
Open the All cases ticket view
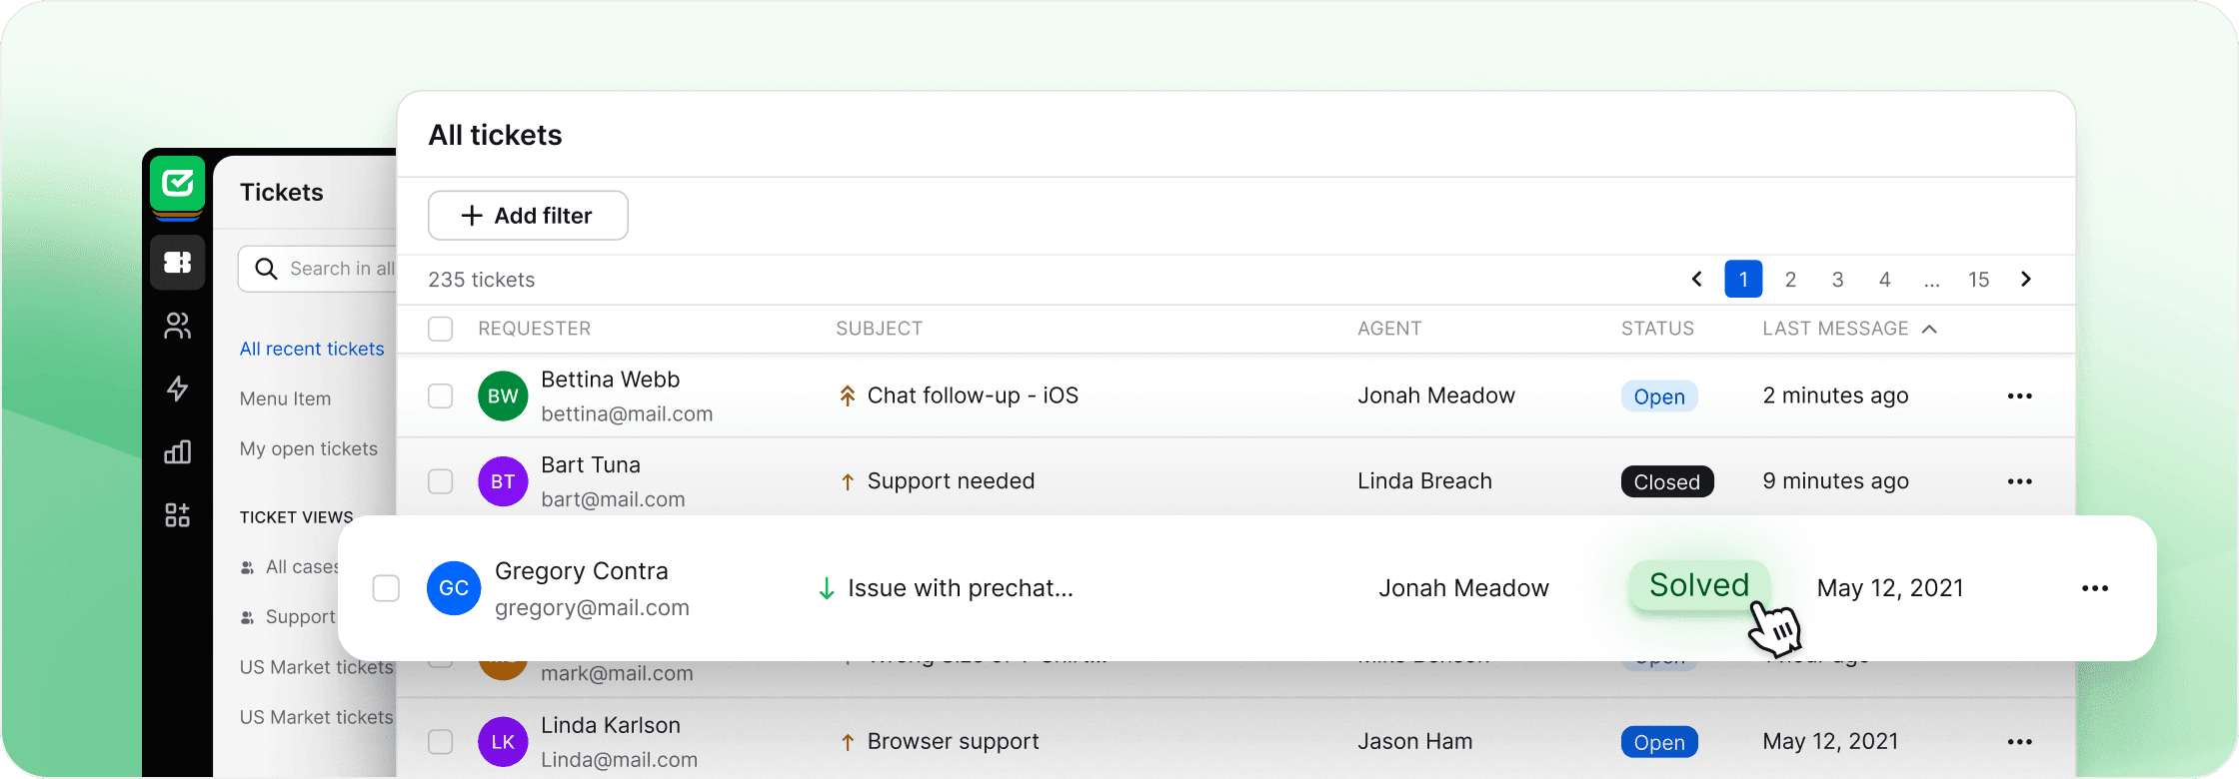point(302,567)
